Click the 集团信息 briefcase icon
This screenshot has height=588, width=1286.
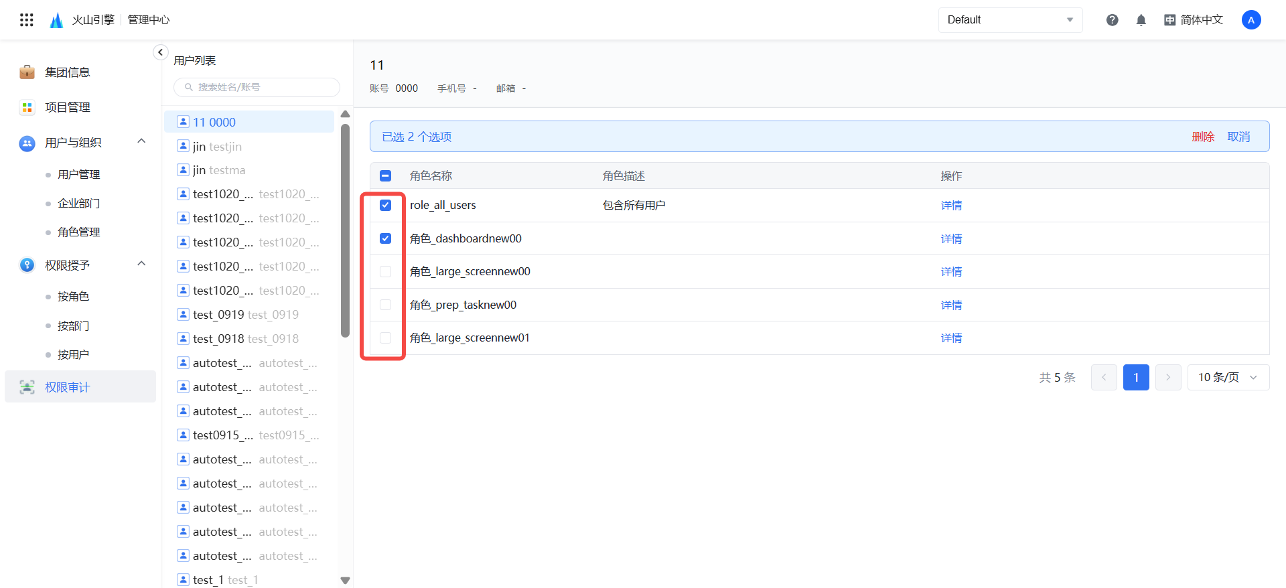(27, 72)
